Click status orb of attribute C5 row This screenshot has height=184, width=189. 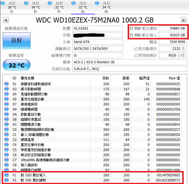pyautogui.click(x=6, y=150)
